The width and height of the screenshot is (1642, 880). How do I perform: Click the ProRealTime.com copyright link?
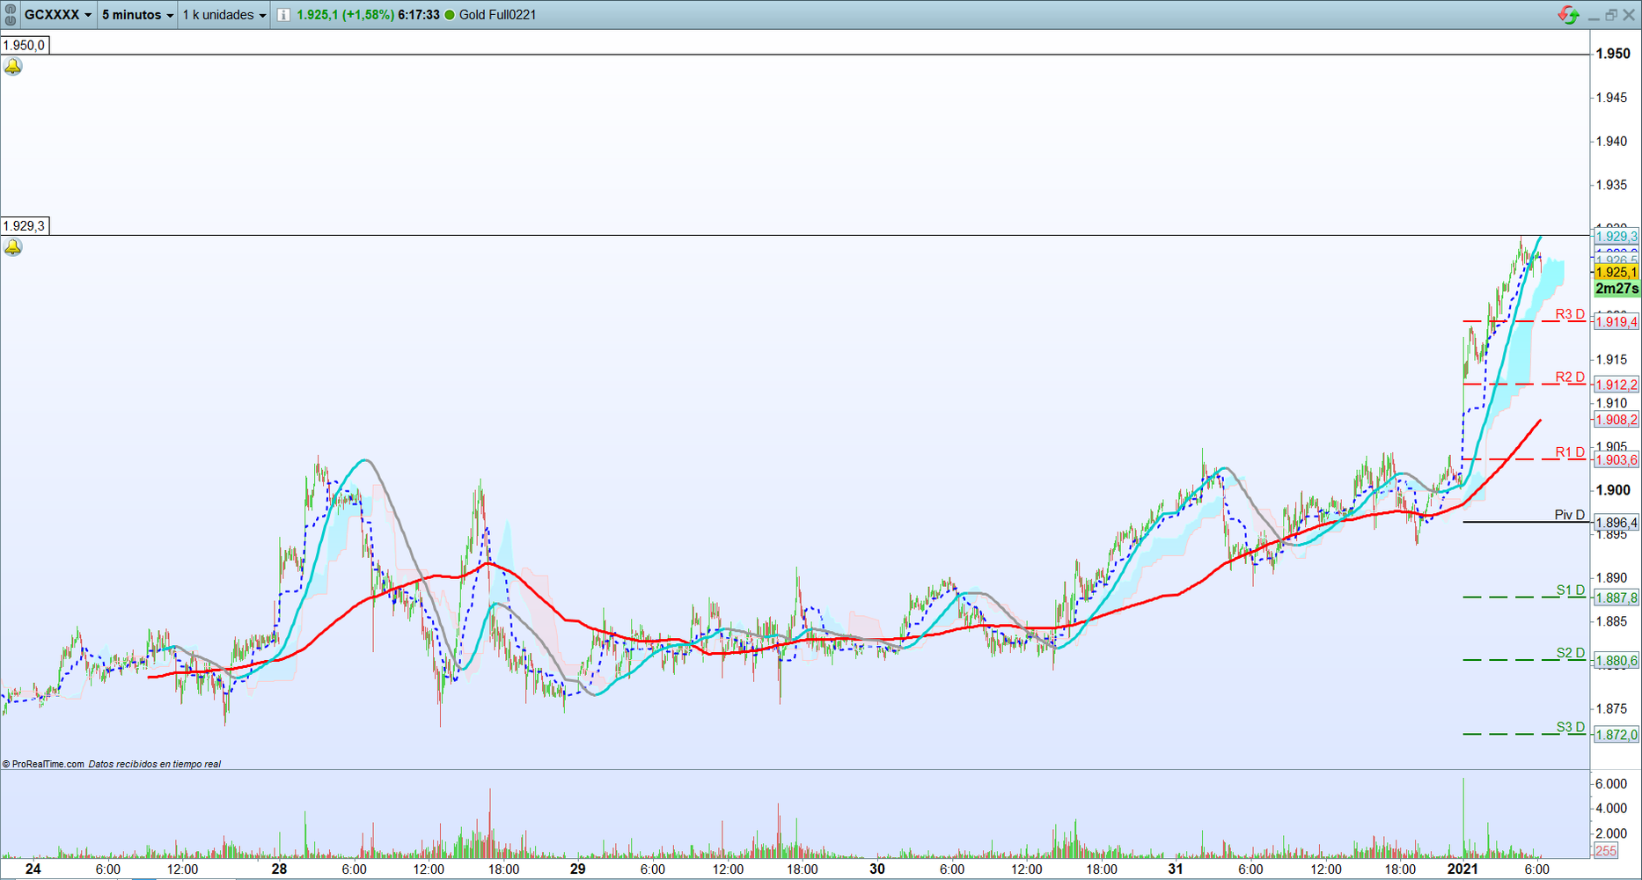click(48, 764)
